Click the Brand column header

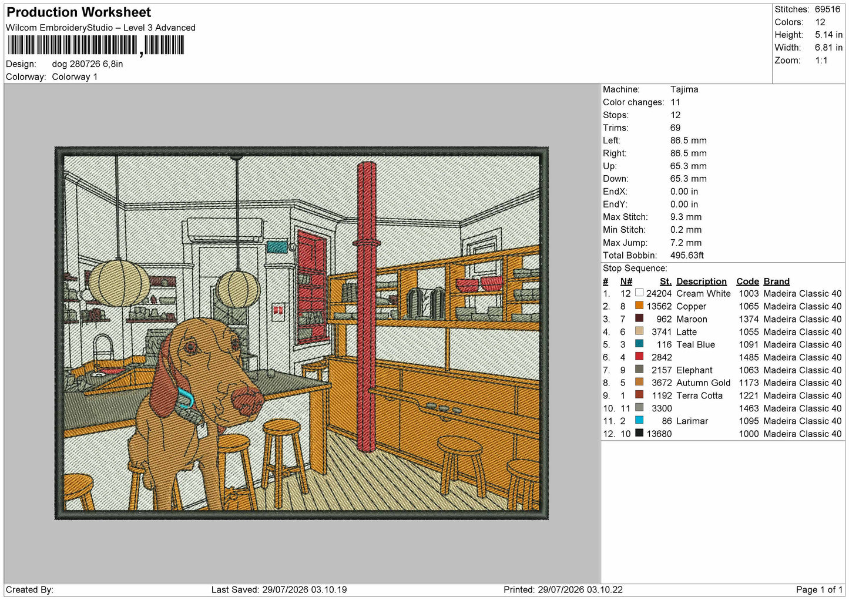tap(776, 281)
